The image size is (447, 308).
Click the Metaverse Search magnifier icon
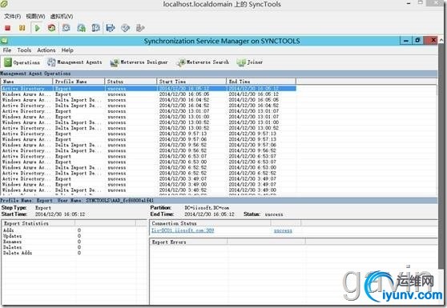(x=181, y=62)
